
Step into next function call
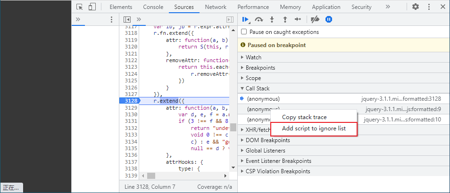click(272, 19)
